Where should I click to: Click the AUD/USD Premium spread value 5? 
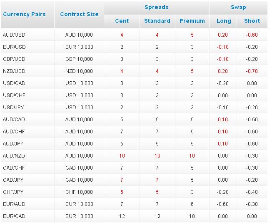pos(192,35)
